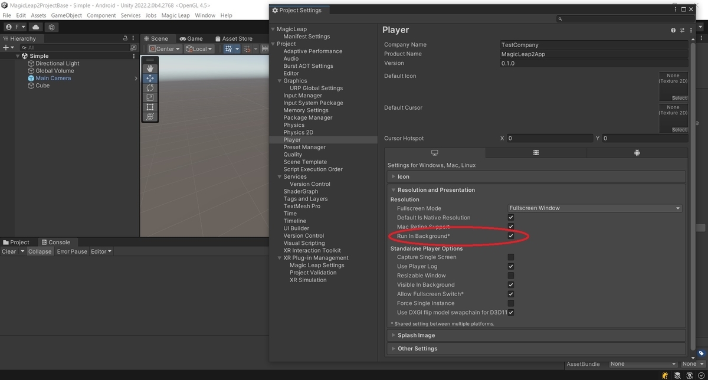Open the Local handle rotation dropdown
Image resolution: width=708 pixels, height=380 pixels.
199,49
